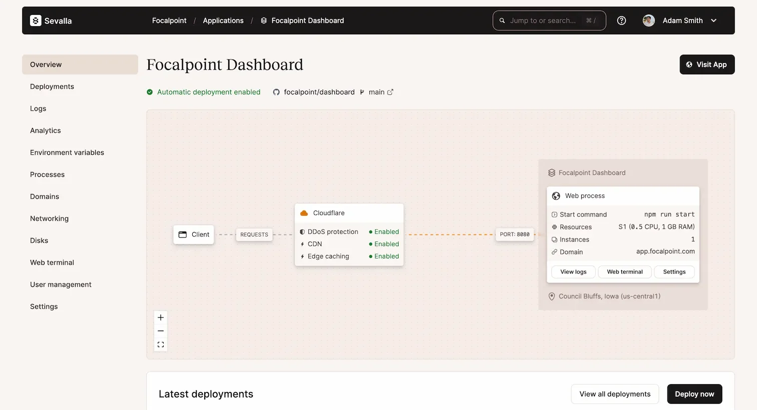Click npm run start value

(x=669, y=214)
